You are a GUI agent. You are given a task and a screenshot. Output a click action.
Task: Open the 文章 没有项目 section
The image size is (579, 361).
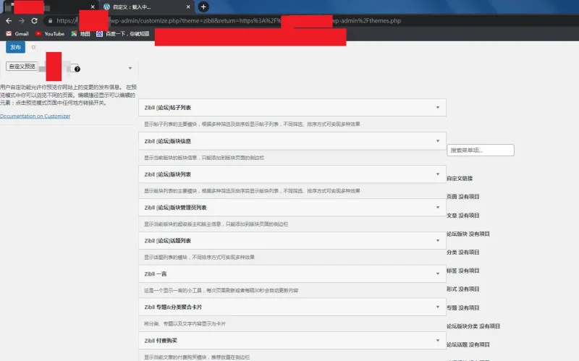463,215
